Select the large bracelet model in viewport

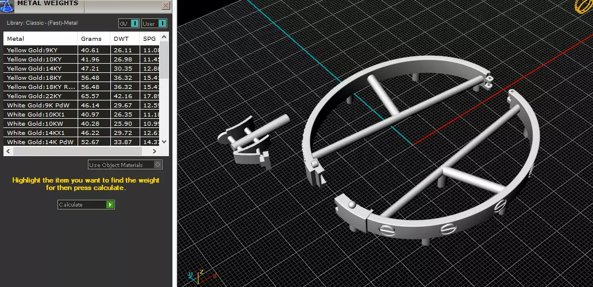(420, 151)
